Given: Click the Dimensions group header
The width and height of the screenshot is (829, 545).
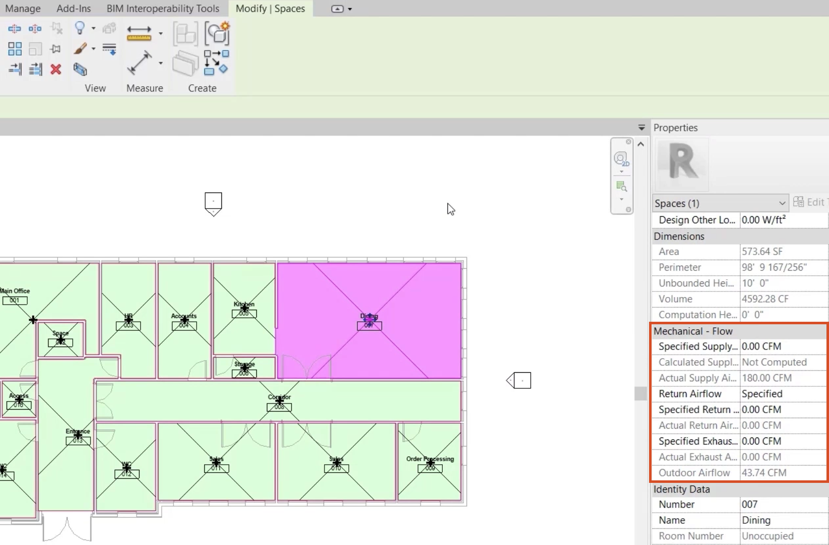Looking at the screenshot, I should pos(740,236).
